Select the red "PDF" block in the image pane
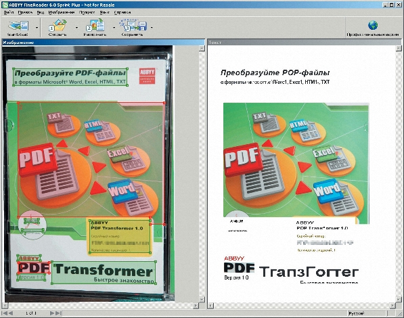Image resolution: width=404 pixels, height=318 pixels. click(34, 268)
